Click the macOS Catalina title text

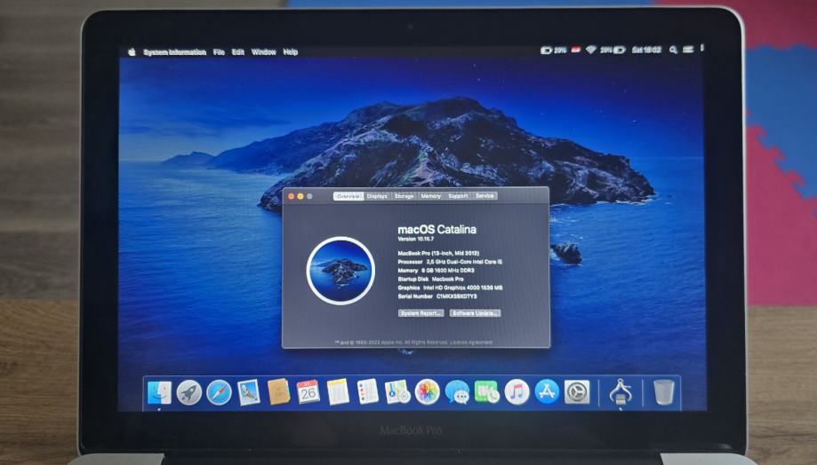437,229
